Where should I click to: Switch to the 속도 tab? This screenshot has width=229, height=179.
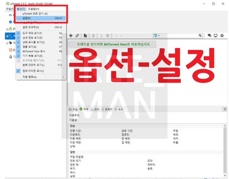[119, 109]
